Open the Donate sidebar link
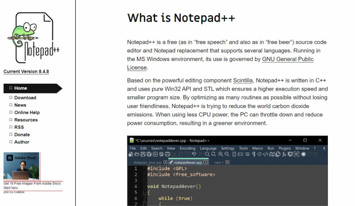 click(x=22, y=135)
